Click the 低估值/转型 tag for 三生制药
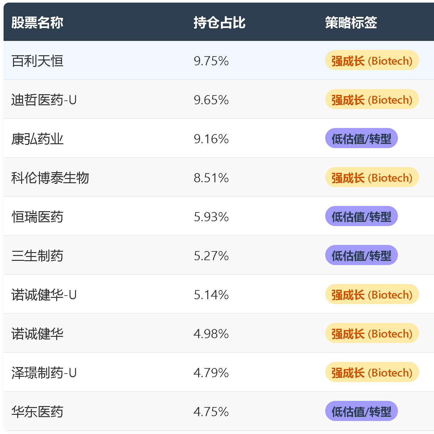434x434 pixels. (x=361, y=255)
